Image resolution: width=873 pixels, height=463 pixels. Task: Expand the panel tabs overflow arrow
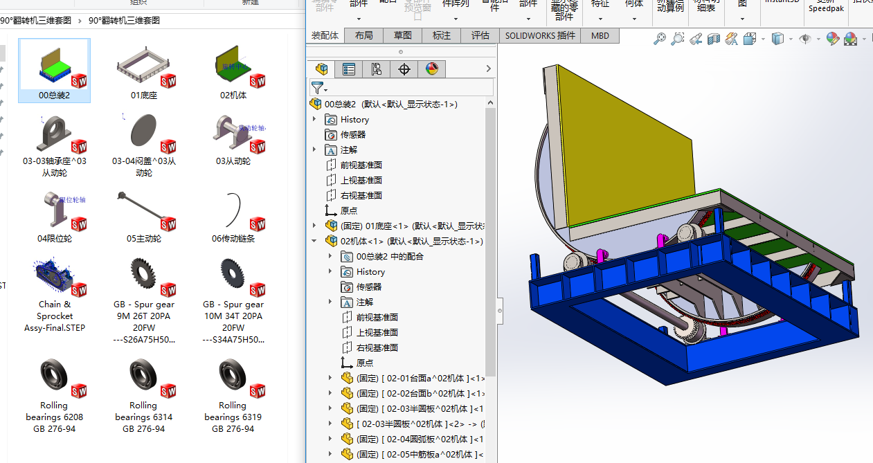pos(489,69)
